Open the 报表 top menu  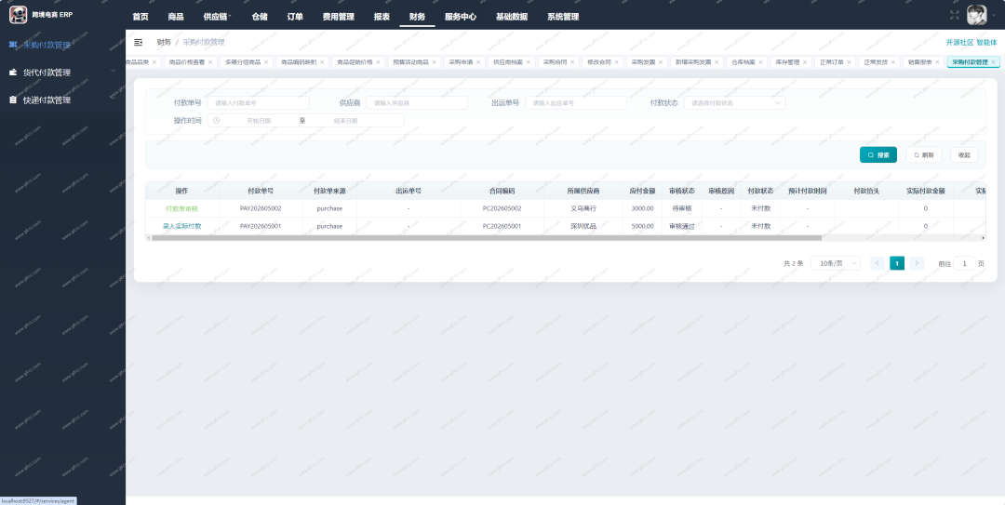(382, 17)
